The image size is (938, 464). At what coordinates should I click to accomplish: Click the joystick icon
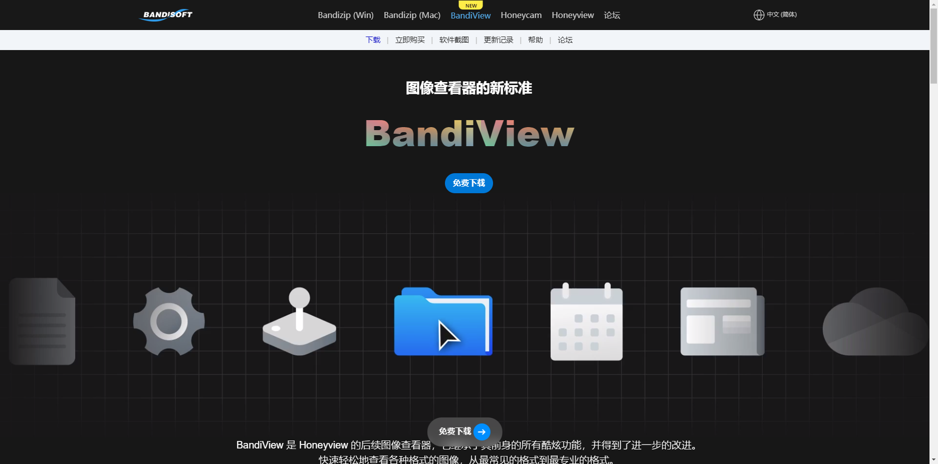(300, 321)
